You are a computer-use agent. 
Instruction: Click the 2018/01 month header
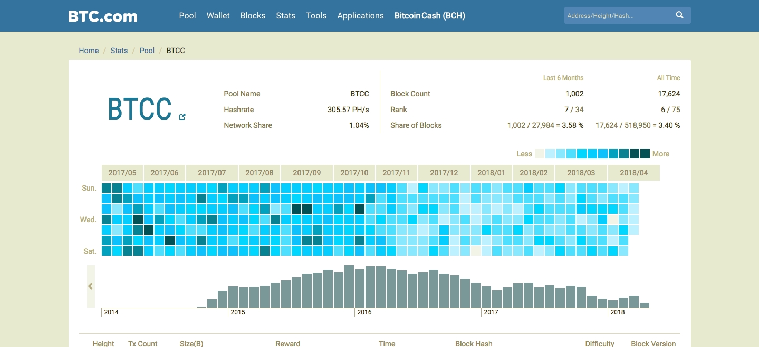pos(492,173)
